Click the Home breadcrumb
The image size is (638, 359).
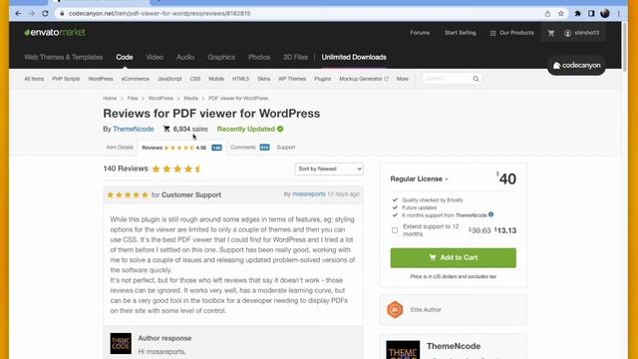[110, 98]
